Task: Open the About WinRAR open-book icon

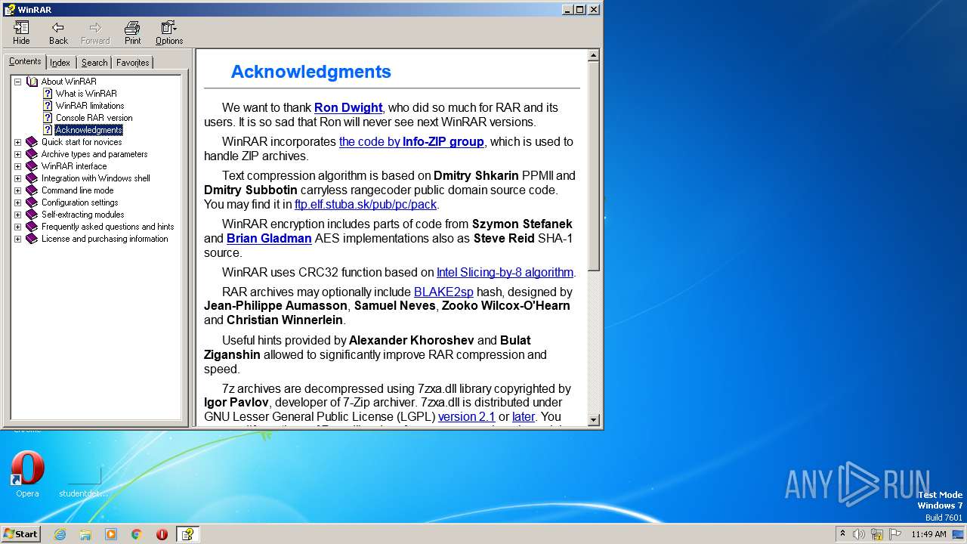Action: tap(32, 82)
